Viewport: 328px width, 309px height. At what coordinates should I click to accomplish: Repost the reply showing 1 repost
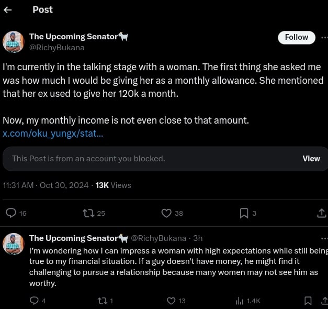tap(102, 301)
